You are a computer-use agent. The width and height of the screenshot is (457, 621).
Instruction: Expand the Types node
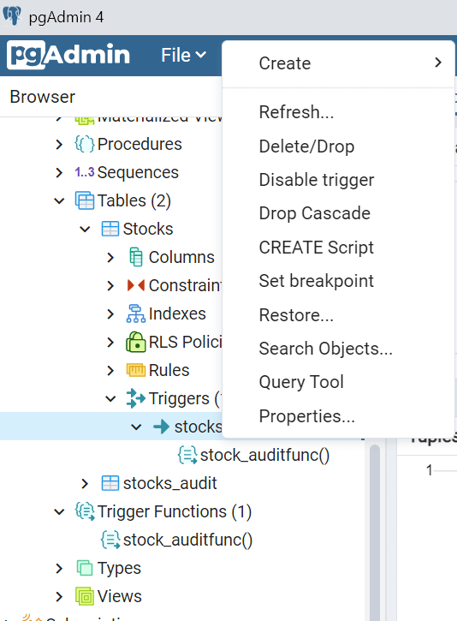click(59, 569)
